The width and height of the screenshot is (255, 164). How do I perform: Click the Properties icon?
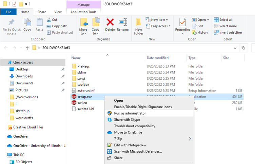click(x=182, y=22)
